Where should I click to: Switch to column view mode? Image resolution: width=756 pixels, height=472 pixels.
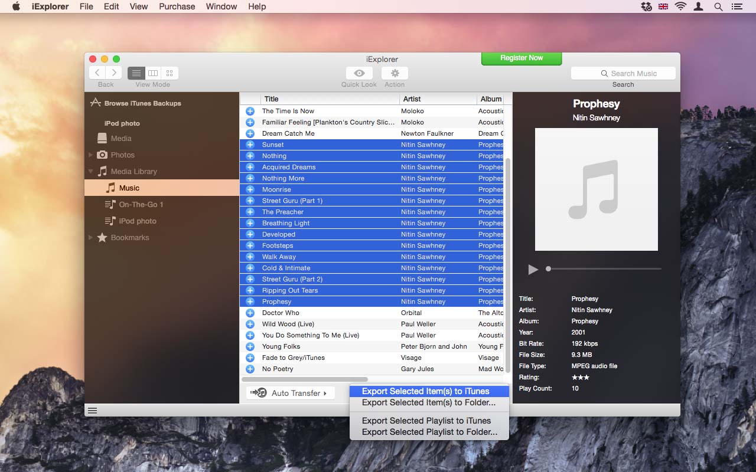153,73
